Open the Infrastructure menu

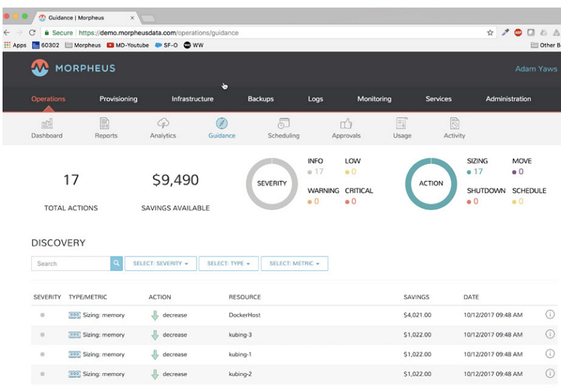192,99
